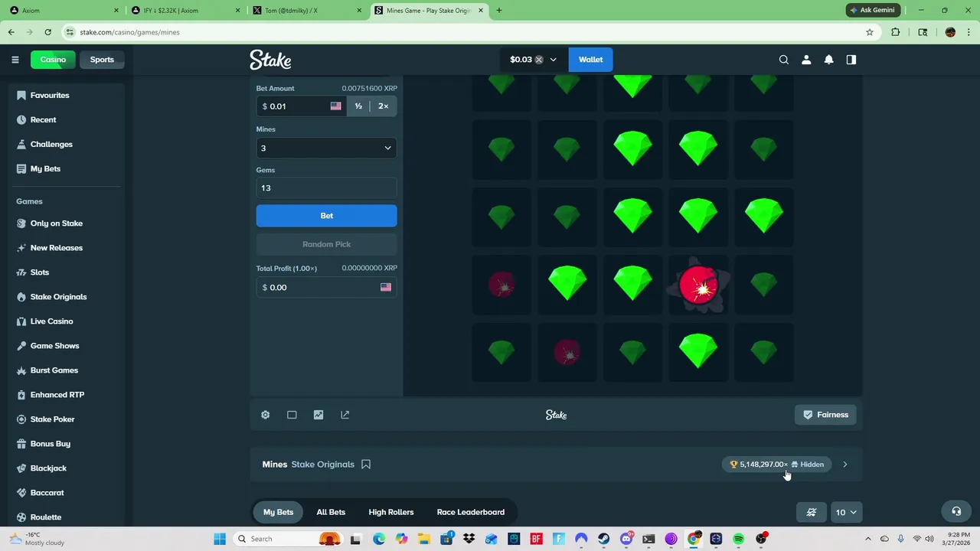Select the Race Leaderboard tab
980x551 pixels.
tap(470, 512)
